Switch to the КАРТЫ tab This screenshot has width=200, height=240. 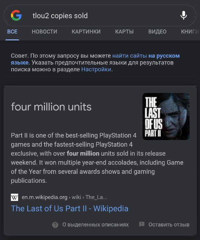pyautogui.click(x=124, y=32)
